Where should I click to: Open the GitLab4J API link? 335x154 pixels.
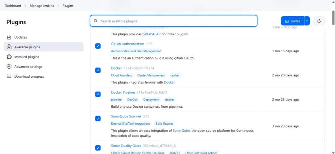154,34
